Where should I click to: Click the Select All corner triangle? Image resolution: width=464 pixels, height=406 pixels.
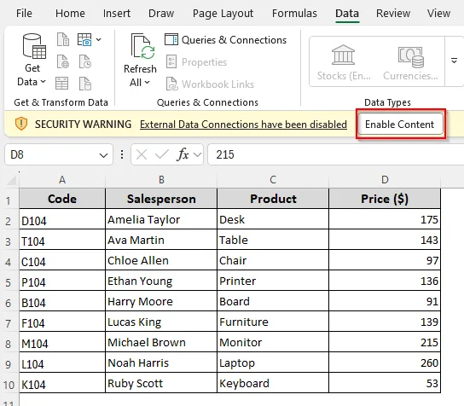[12, 180]
